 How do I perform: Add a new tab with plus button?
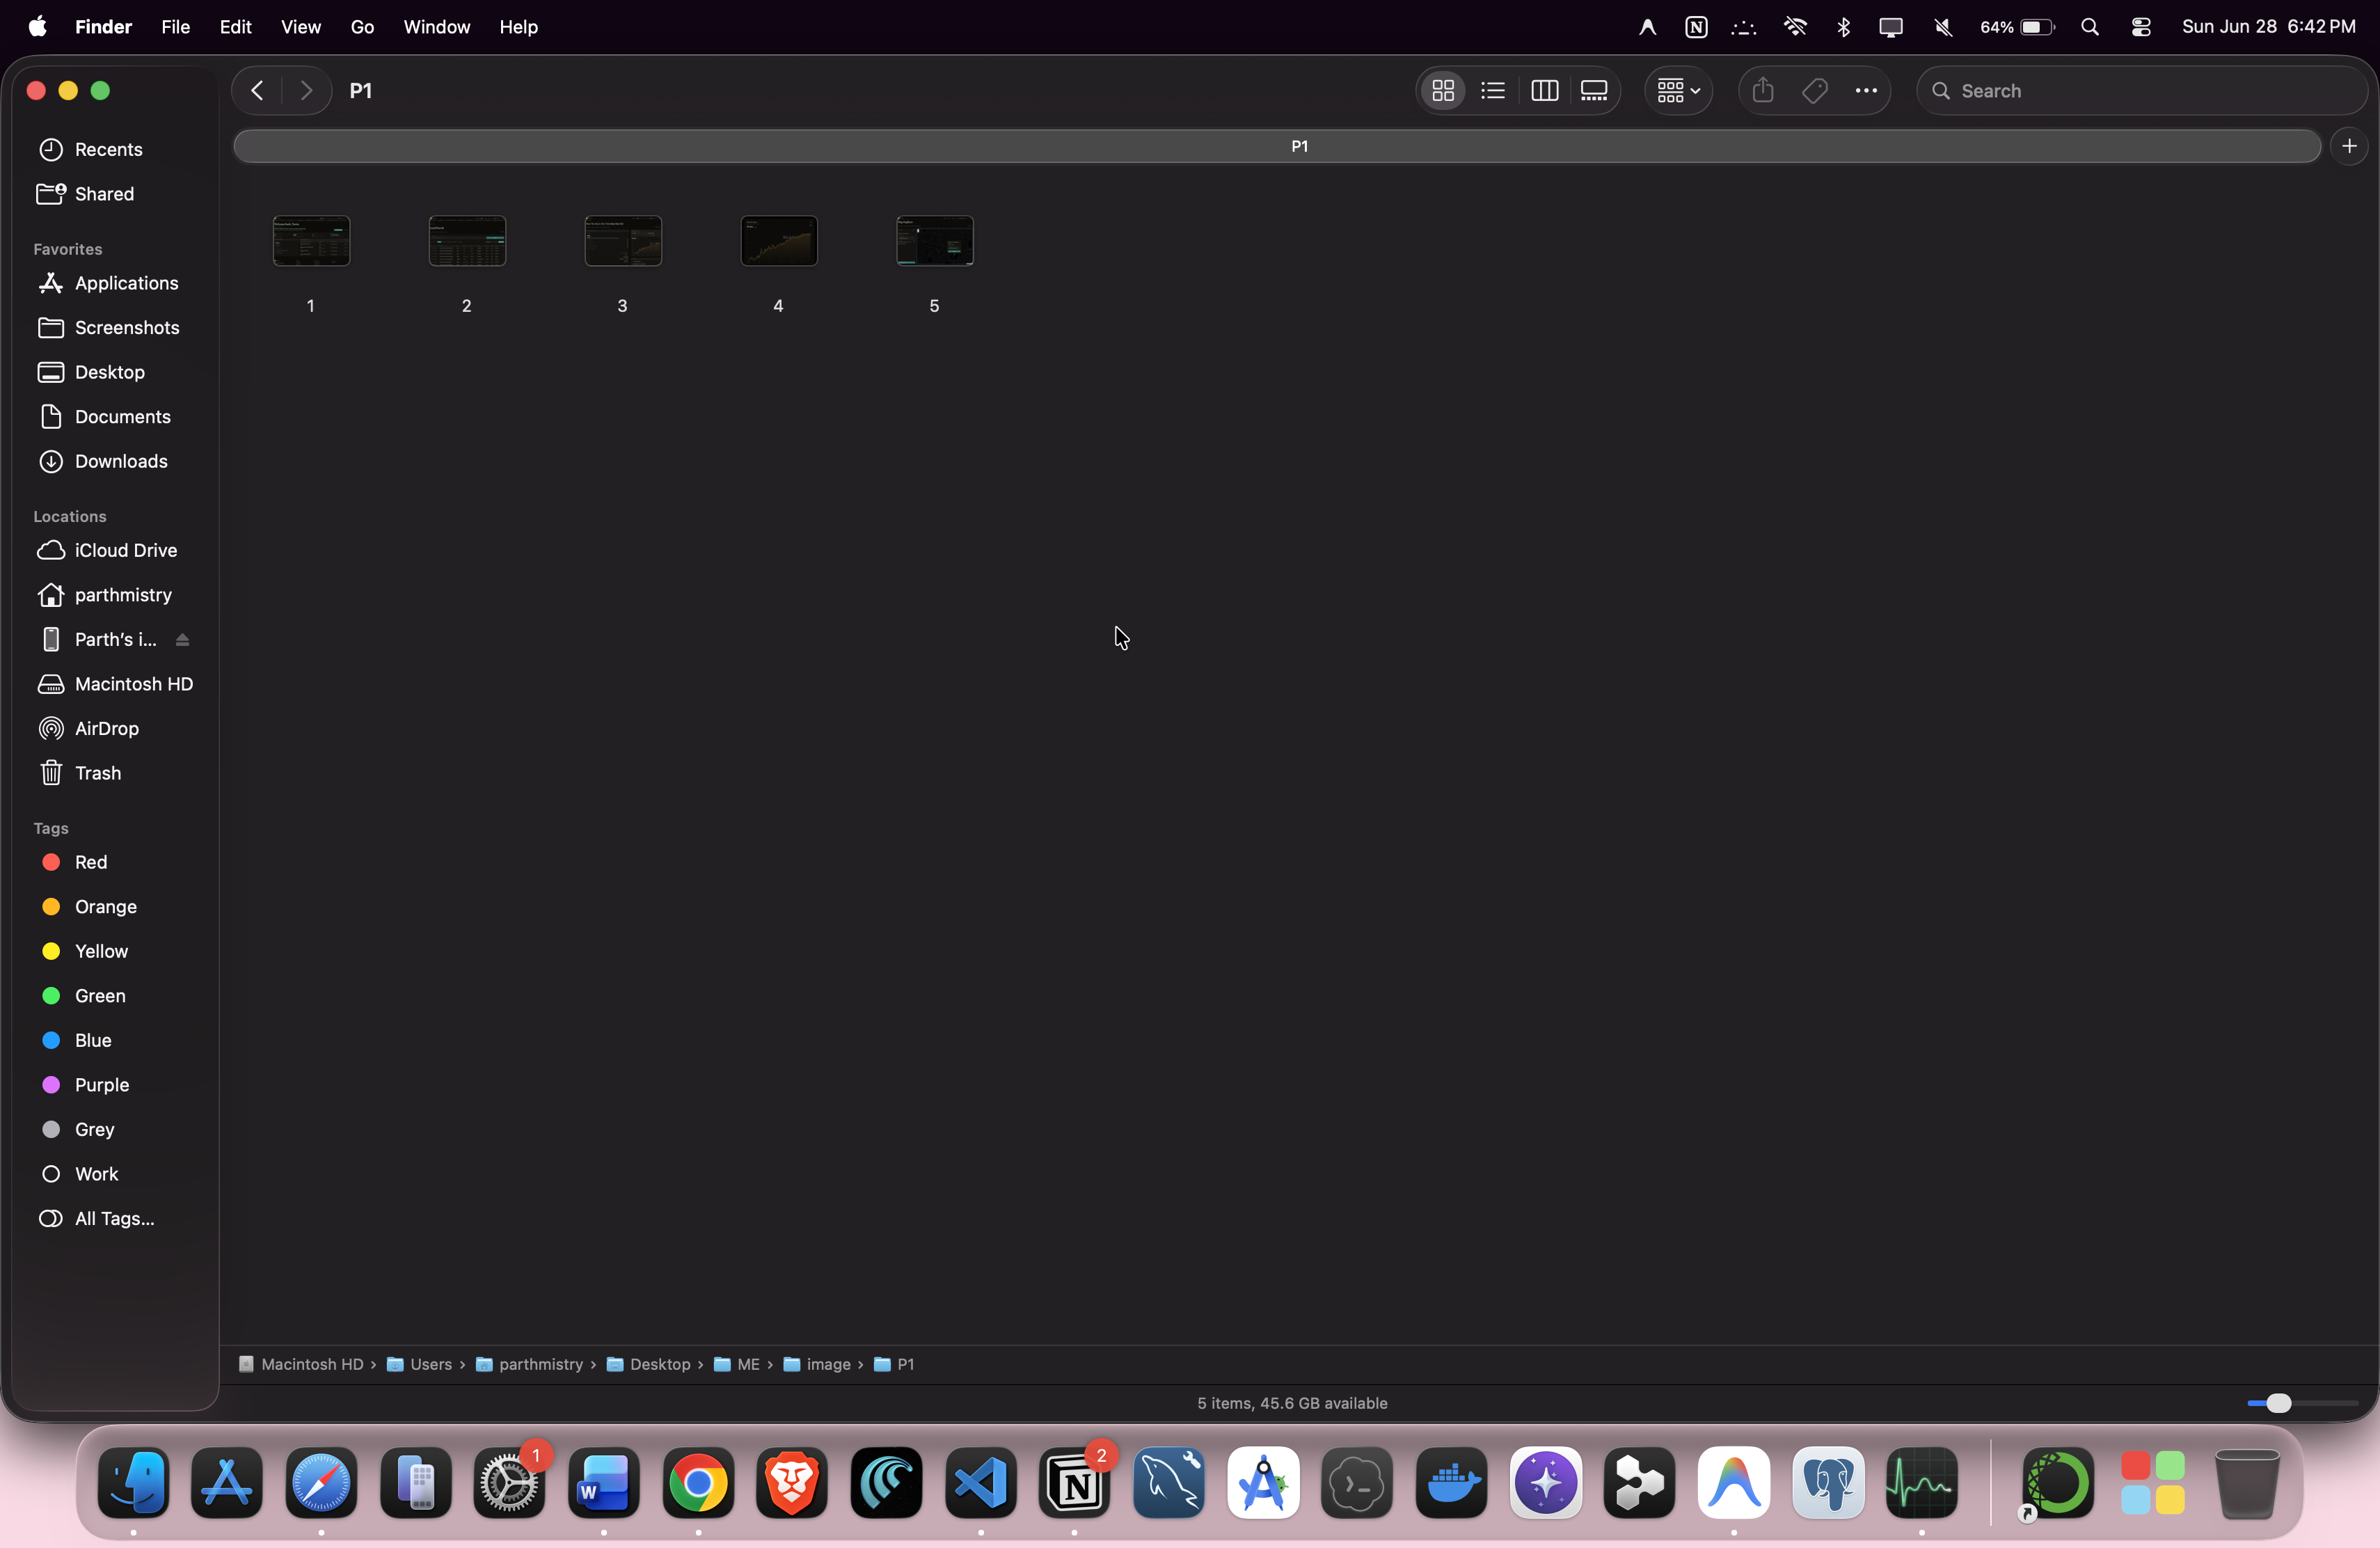(x=2349, y=147)
